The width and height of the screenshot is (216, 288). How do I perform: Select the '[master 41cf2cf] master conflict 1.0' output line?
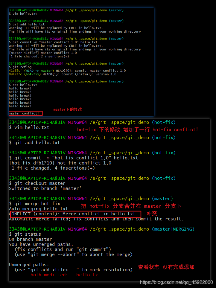coord(43,53)
